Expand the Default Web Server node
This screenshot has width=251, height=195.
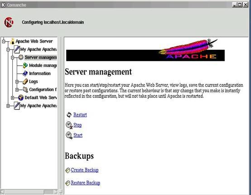point(13,98)
